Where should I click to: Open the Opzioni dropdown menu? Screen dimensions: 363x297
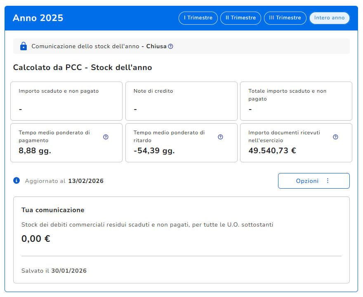point(313,181)
